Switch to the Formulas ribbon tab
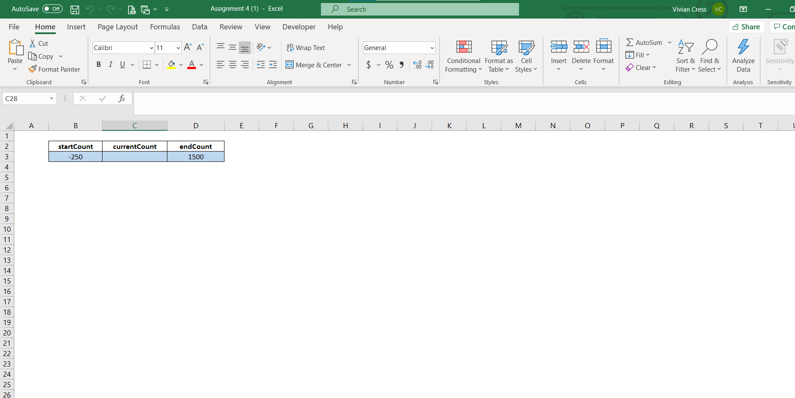The image size is (795, 398). pos(165,27)
